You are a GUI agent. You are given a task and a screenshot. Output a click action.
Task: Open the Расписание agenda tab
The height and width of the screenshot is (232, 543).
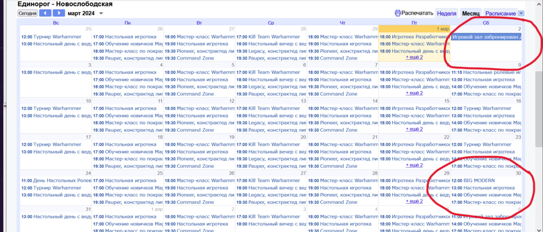(x=500, y=13)
